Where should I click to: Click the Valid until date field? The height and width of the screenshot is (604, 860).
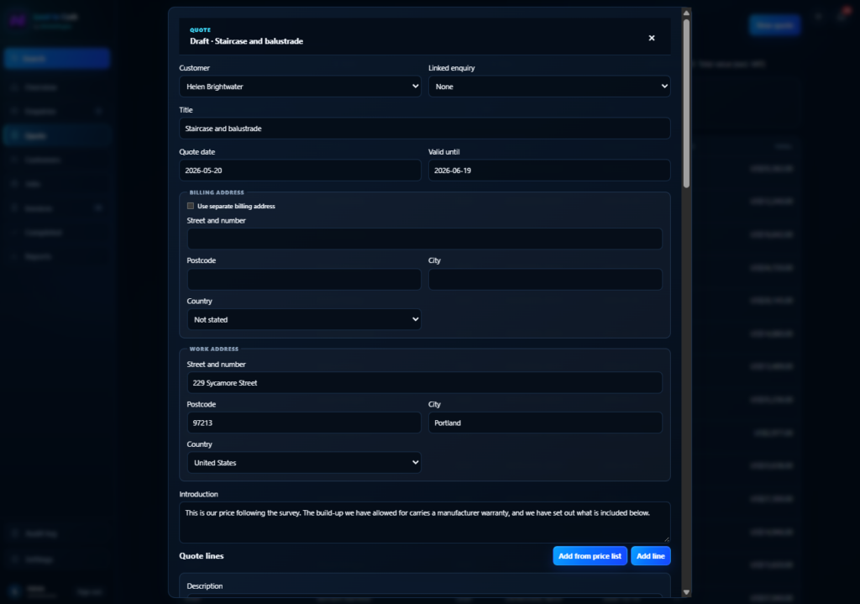click(549, 170)
